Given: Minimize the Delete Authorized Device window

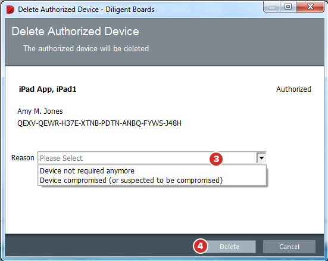Looking at the screenshot, I should click(272, 8).
